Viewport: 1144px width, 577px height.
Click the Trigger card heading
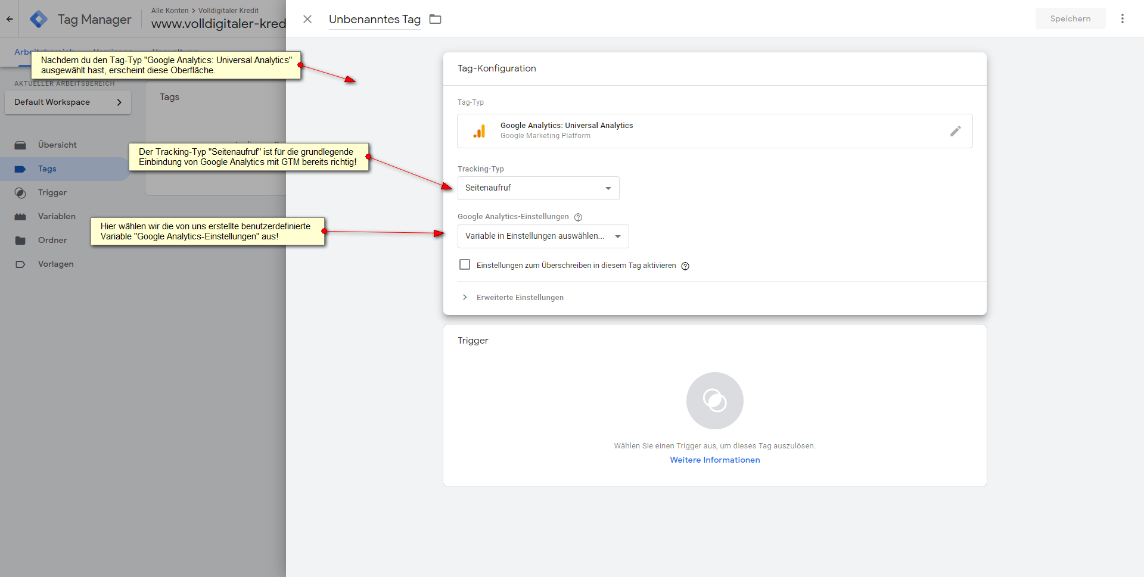(x=473, y=341)
